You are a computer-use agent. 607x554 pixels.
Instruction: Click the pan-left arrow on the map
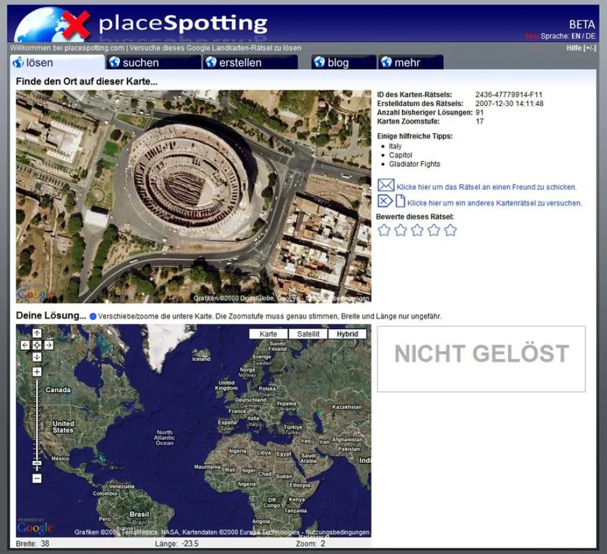pos(25,345)
